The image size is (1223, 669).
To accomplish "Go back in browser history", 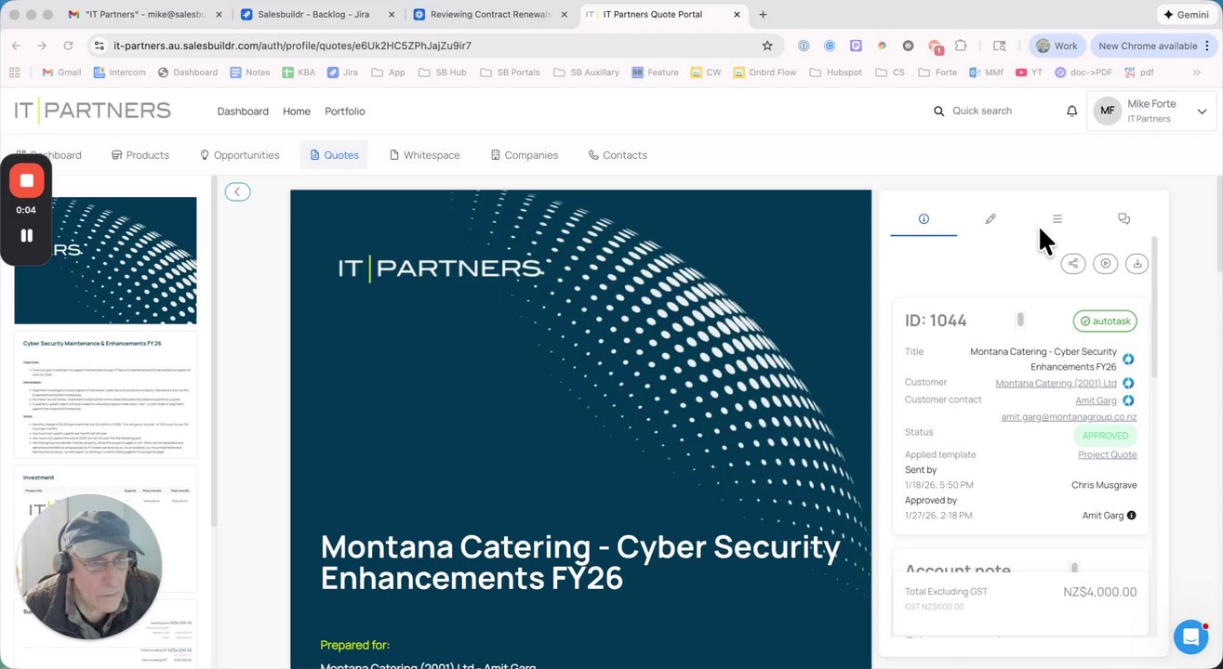I will point(16,46).
